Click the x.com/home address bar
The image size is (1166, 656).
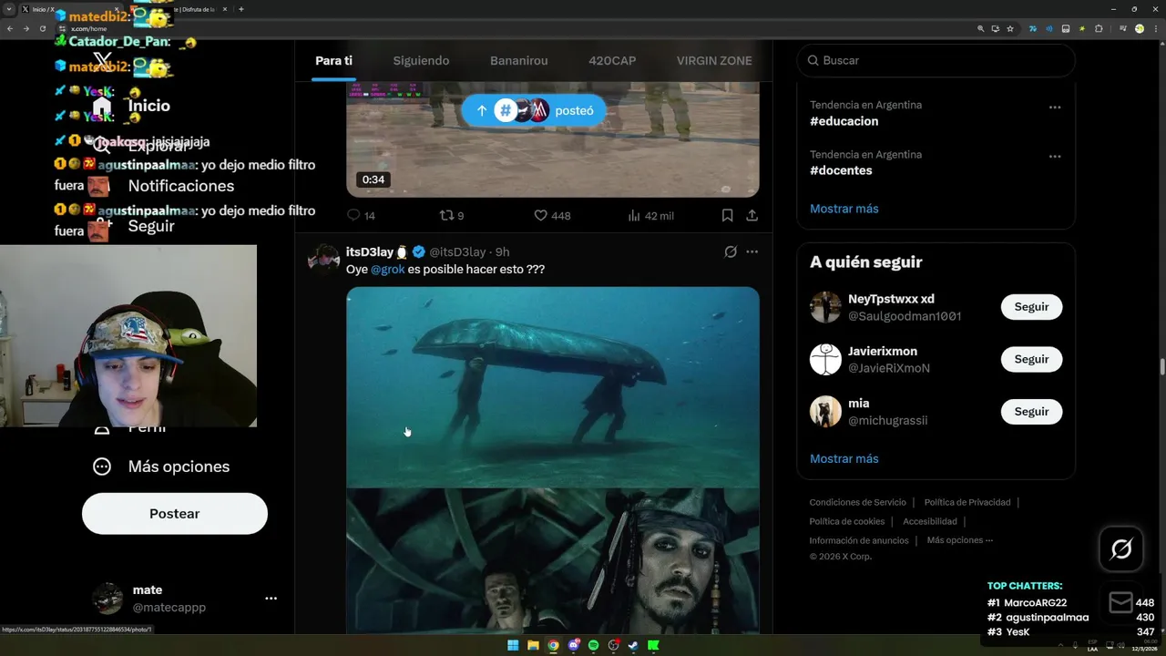coord(510,28)
